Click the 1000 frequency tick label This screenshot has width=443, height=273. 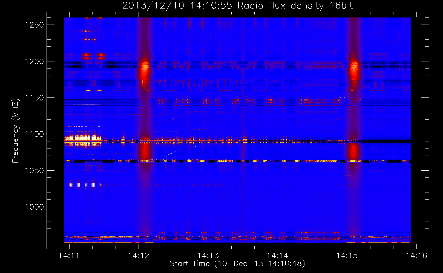point(34,207)
